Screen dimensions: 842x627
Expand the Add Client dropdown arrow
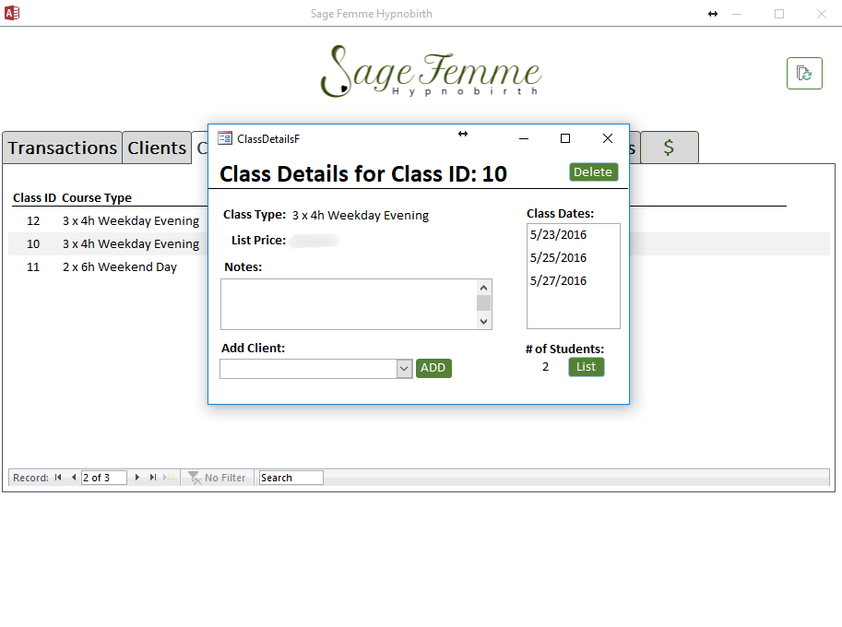404,369
